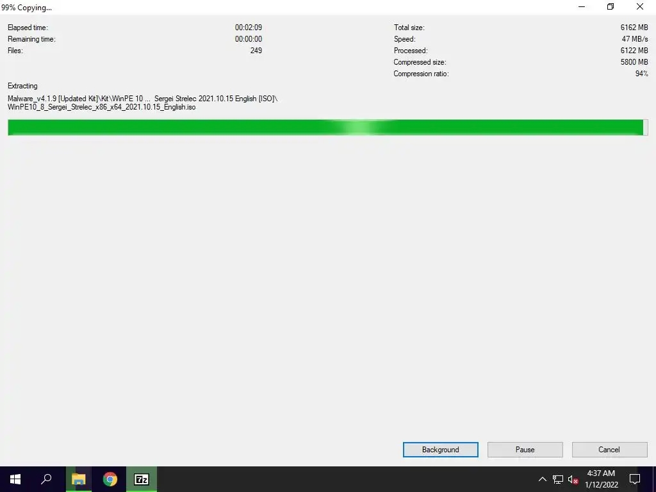Image resolution: width=656 pixels, height=492 pixels.
Task: Click the 'Compression ratio:' label
Action: click(x=421, y=74)
